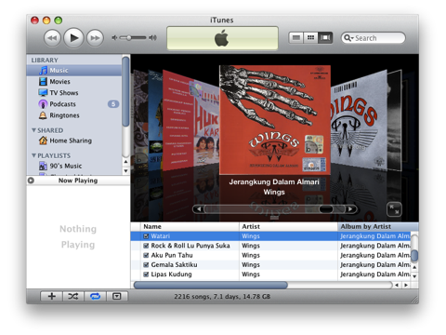The image size is (446, 335).
Task: Click the Apple logo status display
Action: 222,38
